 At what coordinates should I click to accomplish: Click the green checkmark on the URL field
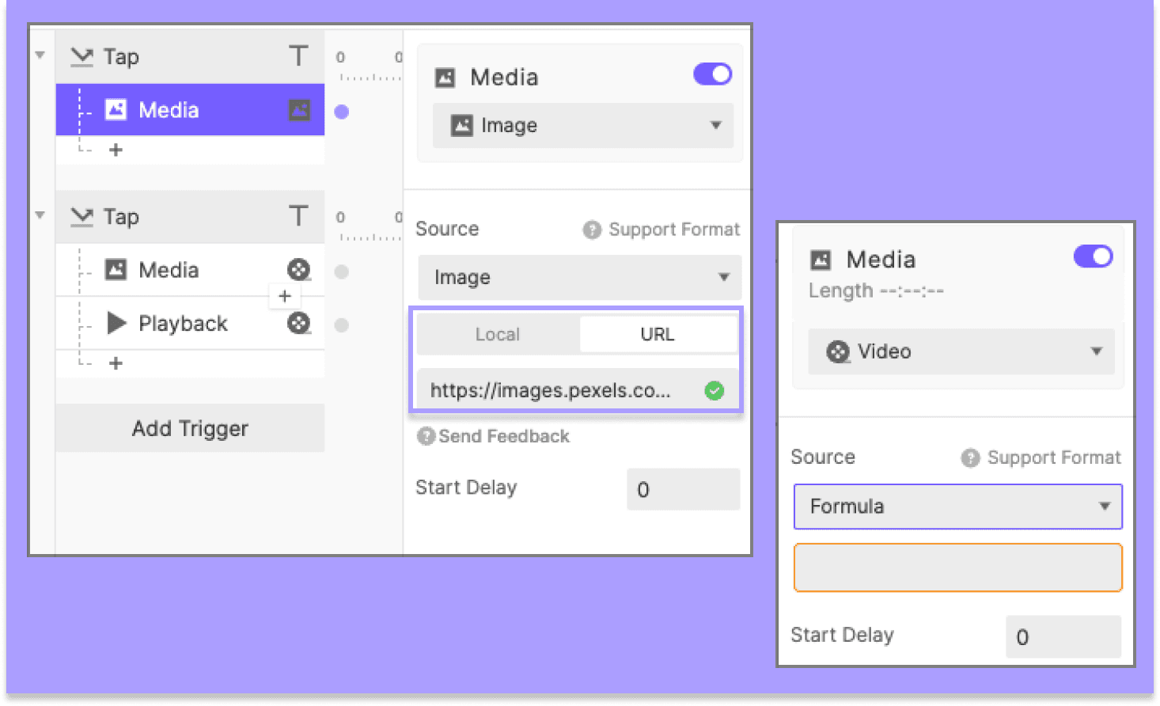click(x=714, y=389)
